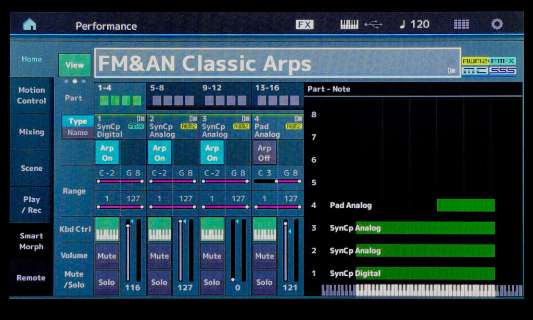Select the 9-12 part group
Viewport: 533px width, 320px height.
pyautogui.click(x=225, y=96)
